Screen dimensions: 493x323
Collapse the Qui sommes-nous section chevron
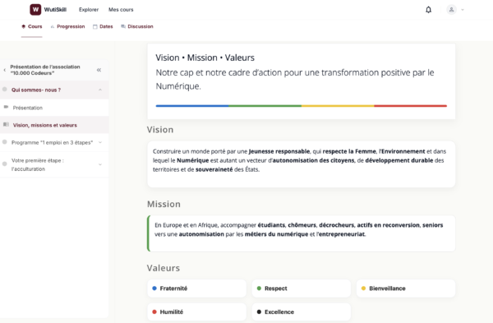point(100,90)
